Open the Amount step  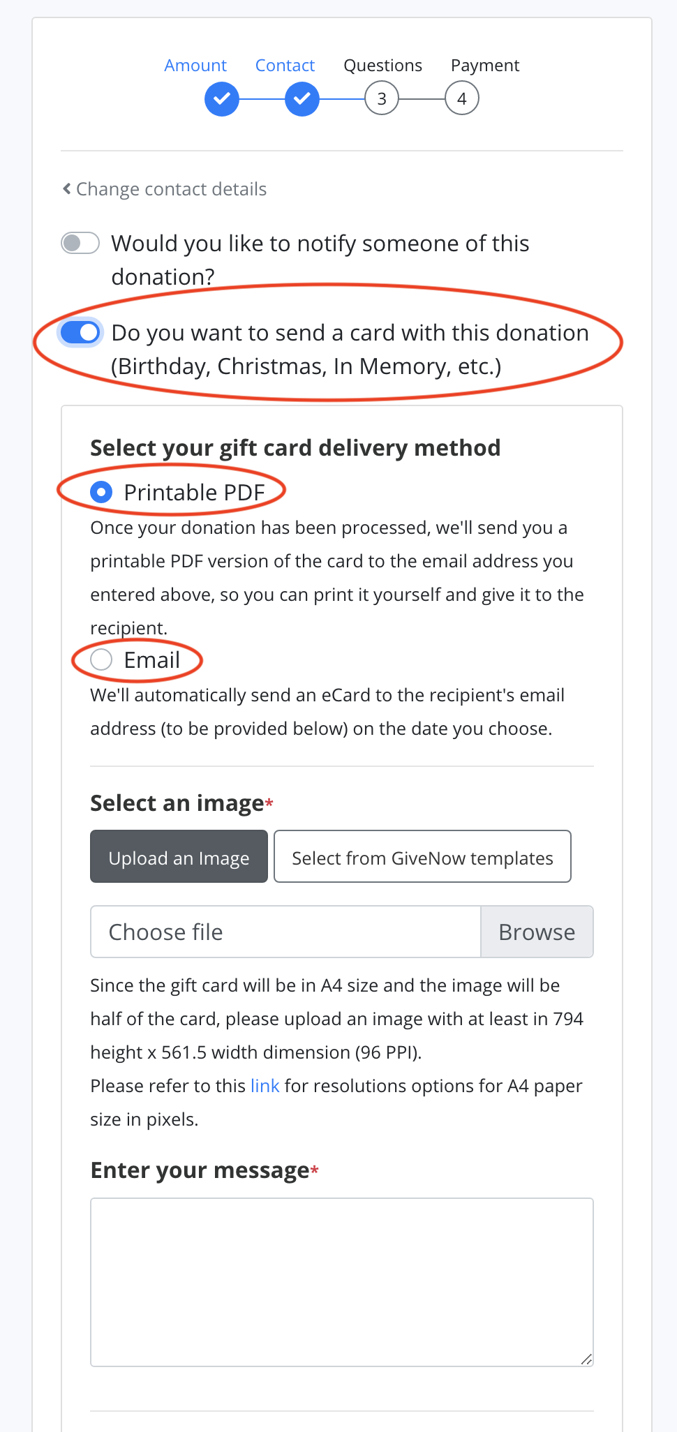point(195,65)
